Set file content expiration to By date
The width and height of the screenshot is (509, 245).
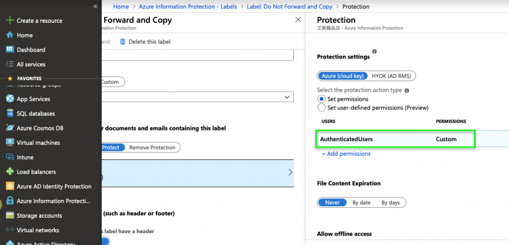361,202
